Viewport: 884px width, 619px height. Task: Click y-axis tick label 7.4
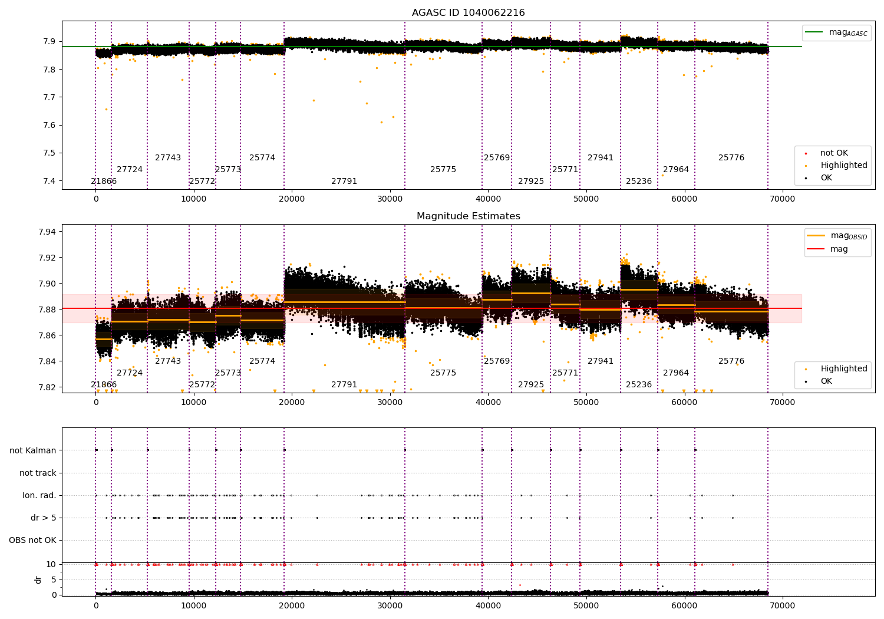(x=50, y=181)
